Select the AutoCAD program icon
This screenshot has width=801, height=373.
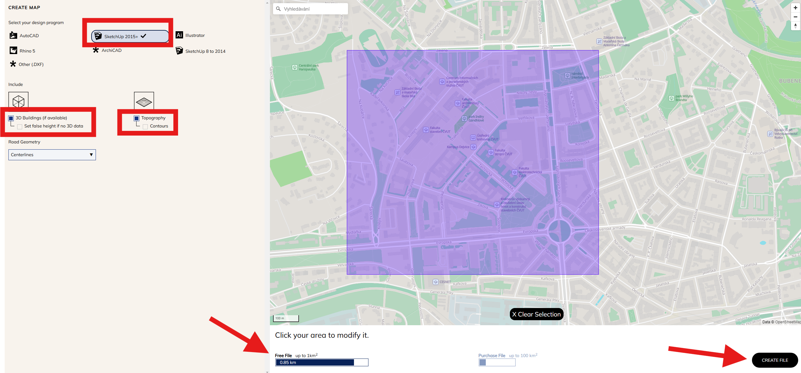(13, 35)
